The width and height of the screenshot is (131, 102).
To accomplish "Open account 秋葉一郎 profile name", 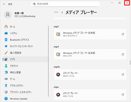I will click(19, 13).
